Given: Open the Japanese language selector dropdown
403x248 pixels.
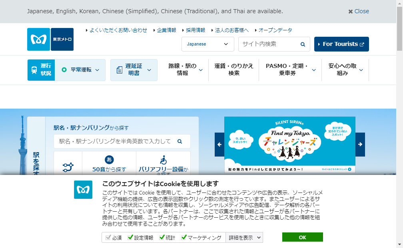Looking at the screenshot, I should pyautogui.click(x=207, y=44).
